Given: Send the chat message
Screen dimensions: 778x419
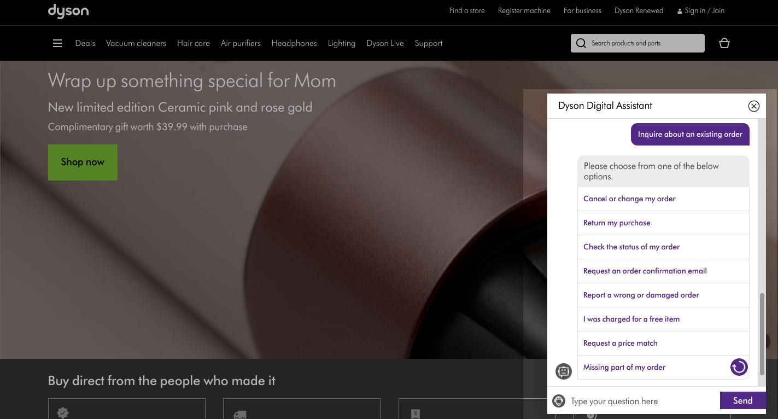Looking at the screenshot, I should point(742,400).
